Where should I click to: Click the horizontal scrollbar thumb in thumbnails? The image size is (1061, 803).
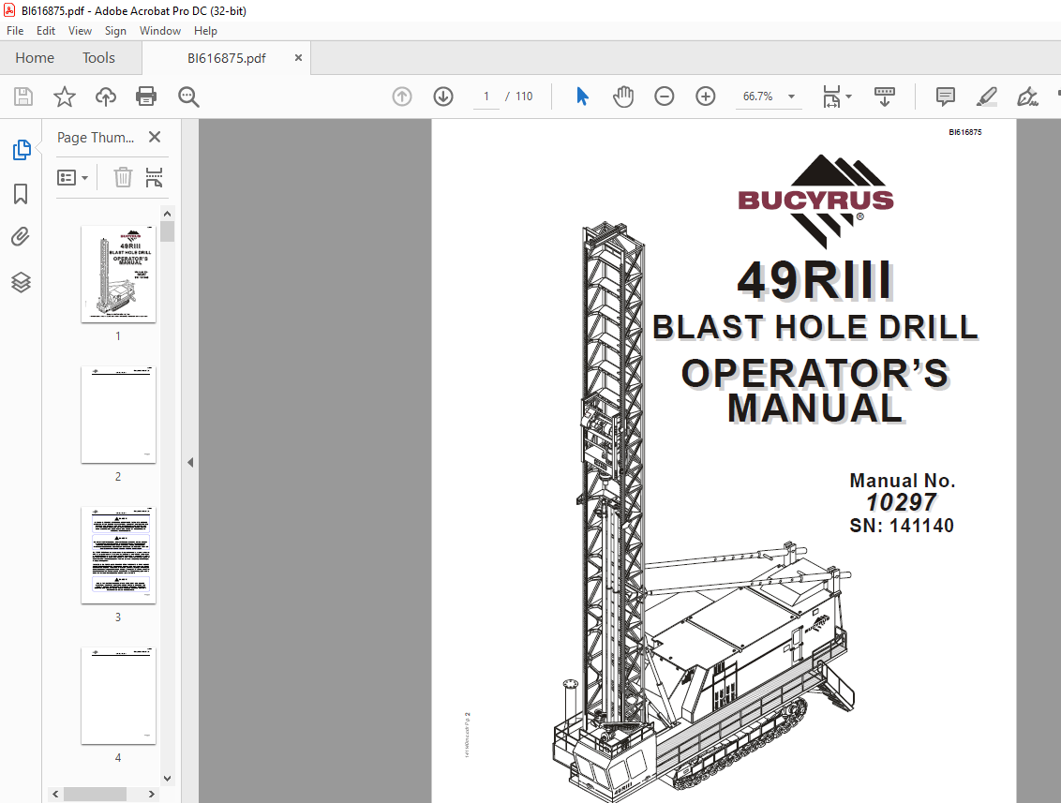click(x=95, y=794)
